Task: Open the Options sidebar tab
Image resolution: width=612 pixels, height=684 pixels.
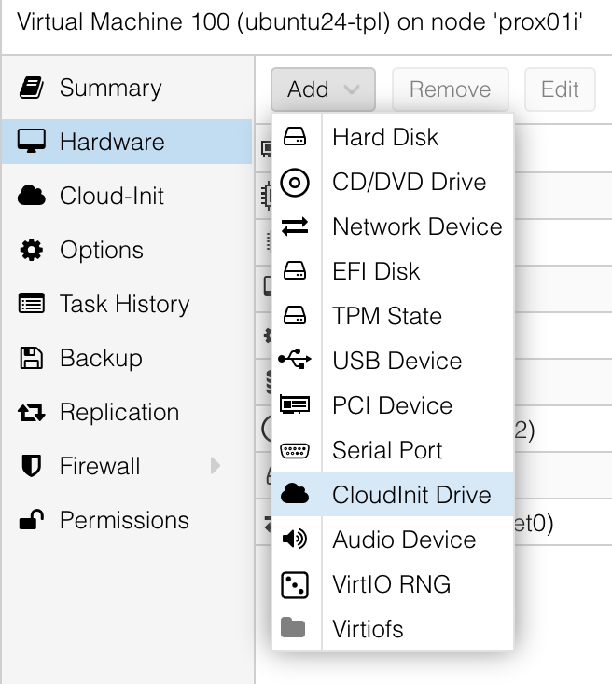Action: (x=127, y=250)
